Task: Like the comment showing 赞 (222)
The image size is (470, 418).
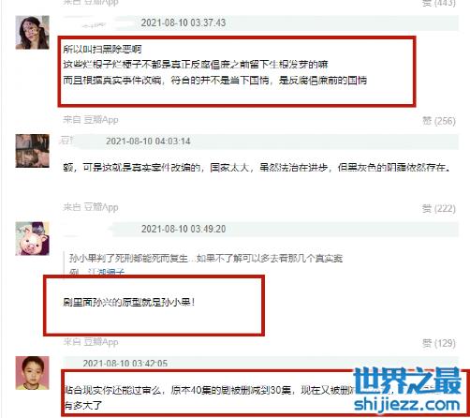Action: coord(439,208)
